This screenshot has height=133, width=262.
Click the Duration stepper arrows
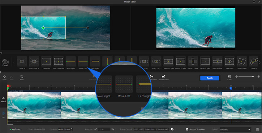72,129
